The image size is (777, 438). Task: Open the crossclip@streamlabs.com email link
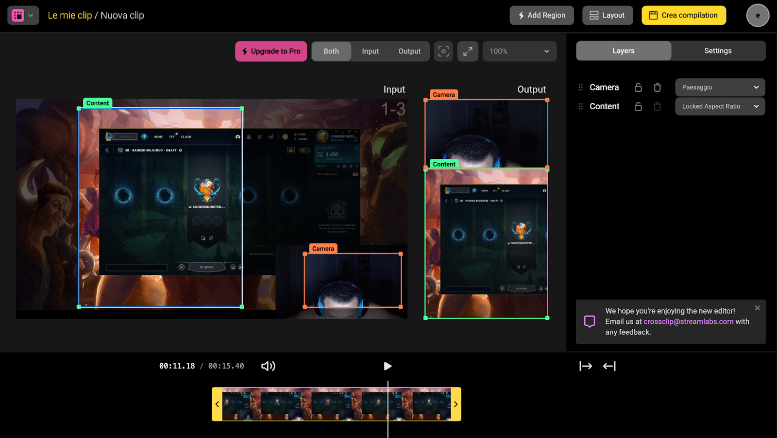[688, 321]
